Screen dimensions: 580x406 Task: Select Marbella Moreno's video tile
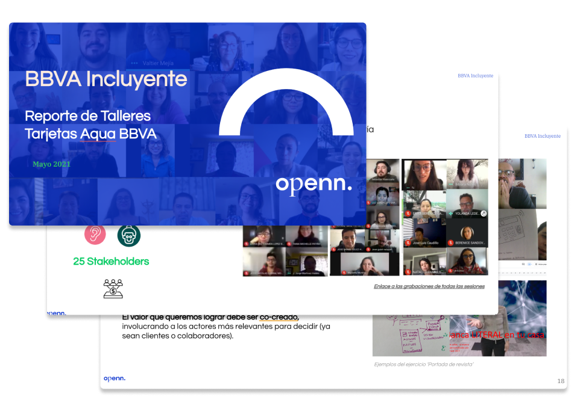click(364, 264)
